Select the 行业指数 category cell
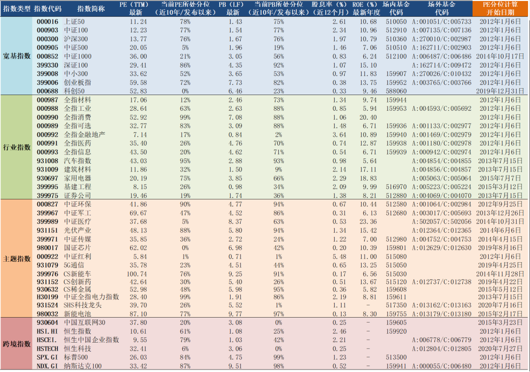 point(17,147)
